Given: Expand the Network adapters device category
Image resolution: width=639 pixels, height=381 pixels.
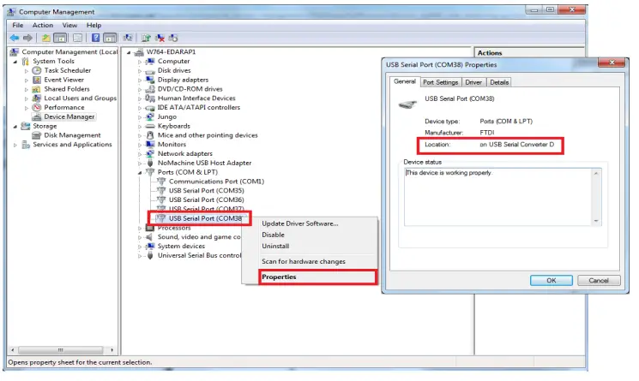Looking at the screenshot, I should [x=140, y=154].
